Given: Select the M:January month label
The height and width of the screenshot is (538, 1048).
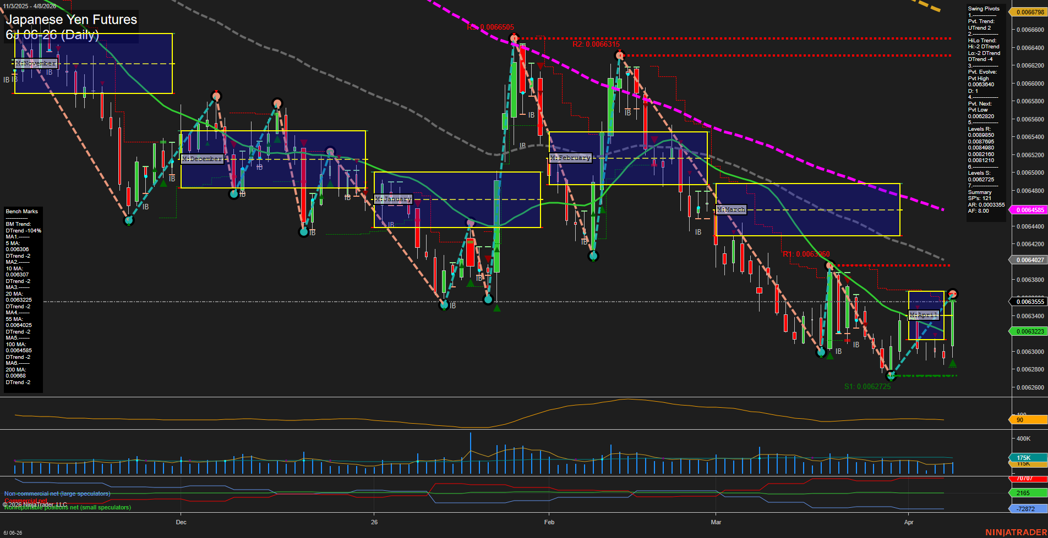Looking at the screenshot, I should coord(393,199).
